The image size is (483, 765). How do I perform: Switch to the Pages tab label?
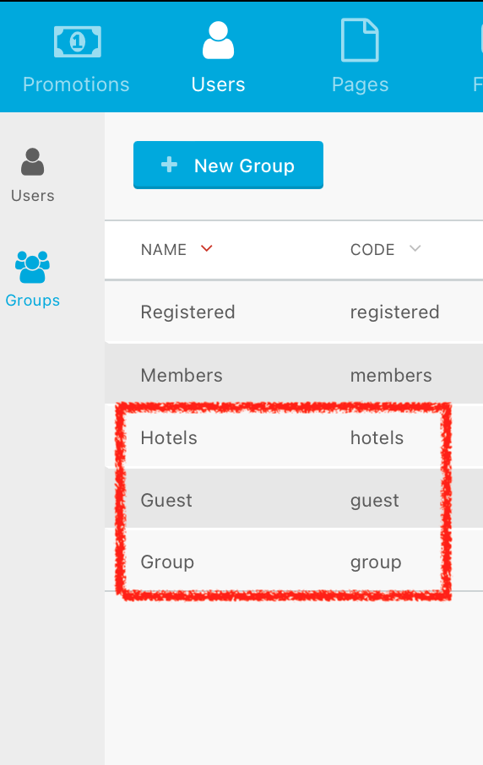[360, 84]
